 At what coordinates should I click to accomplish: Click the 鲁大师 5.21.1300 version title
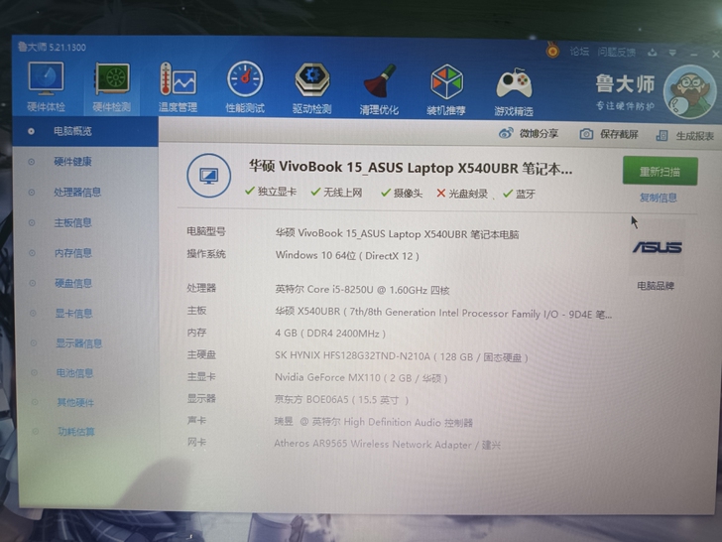point(52,47)
